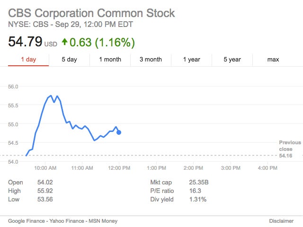Click the Previous close 54.16 label
The height and width of the screenshot is (227, 303).
point(289,148)
